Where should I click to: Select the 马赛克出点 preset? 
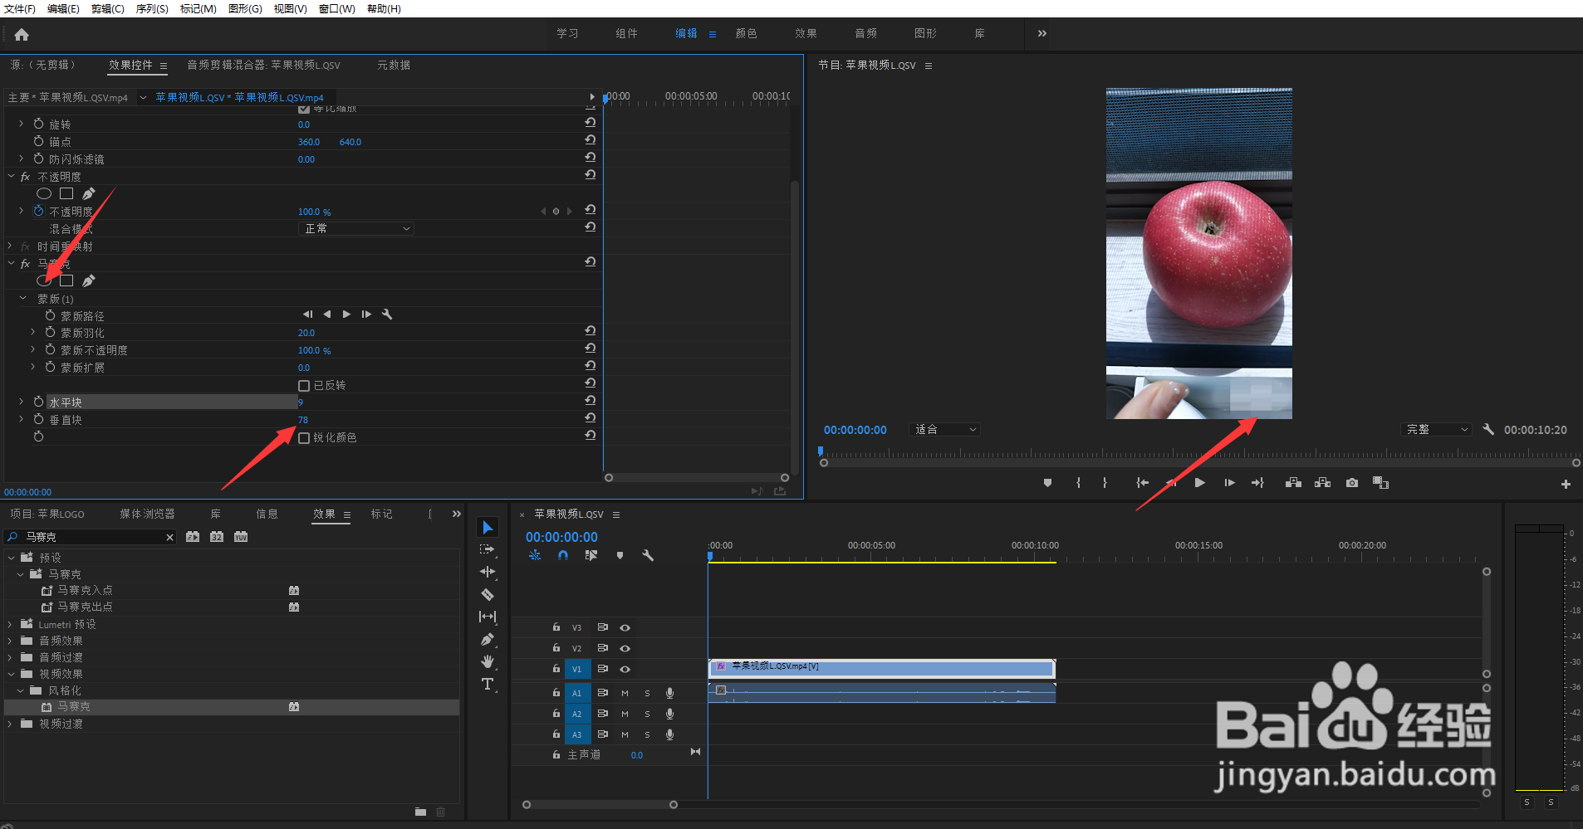[85, 607]
